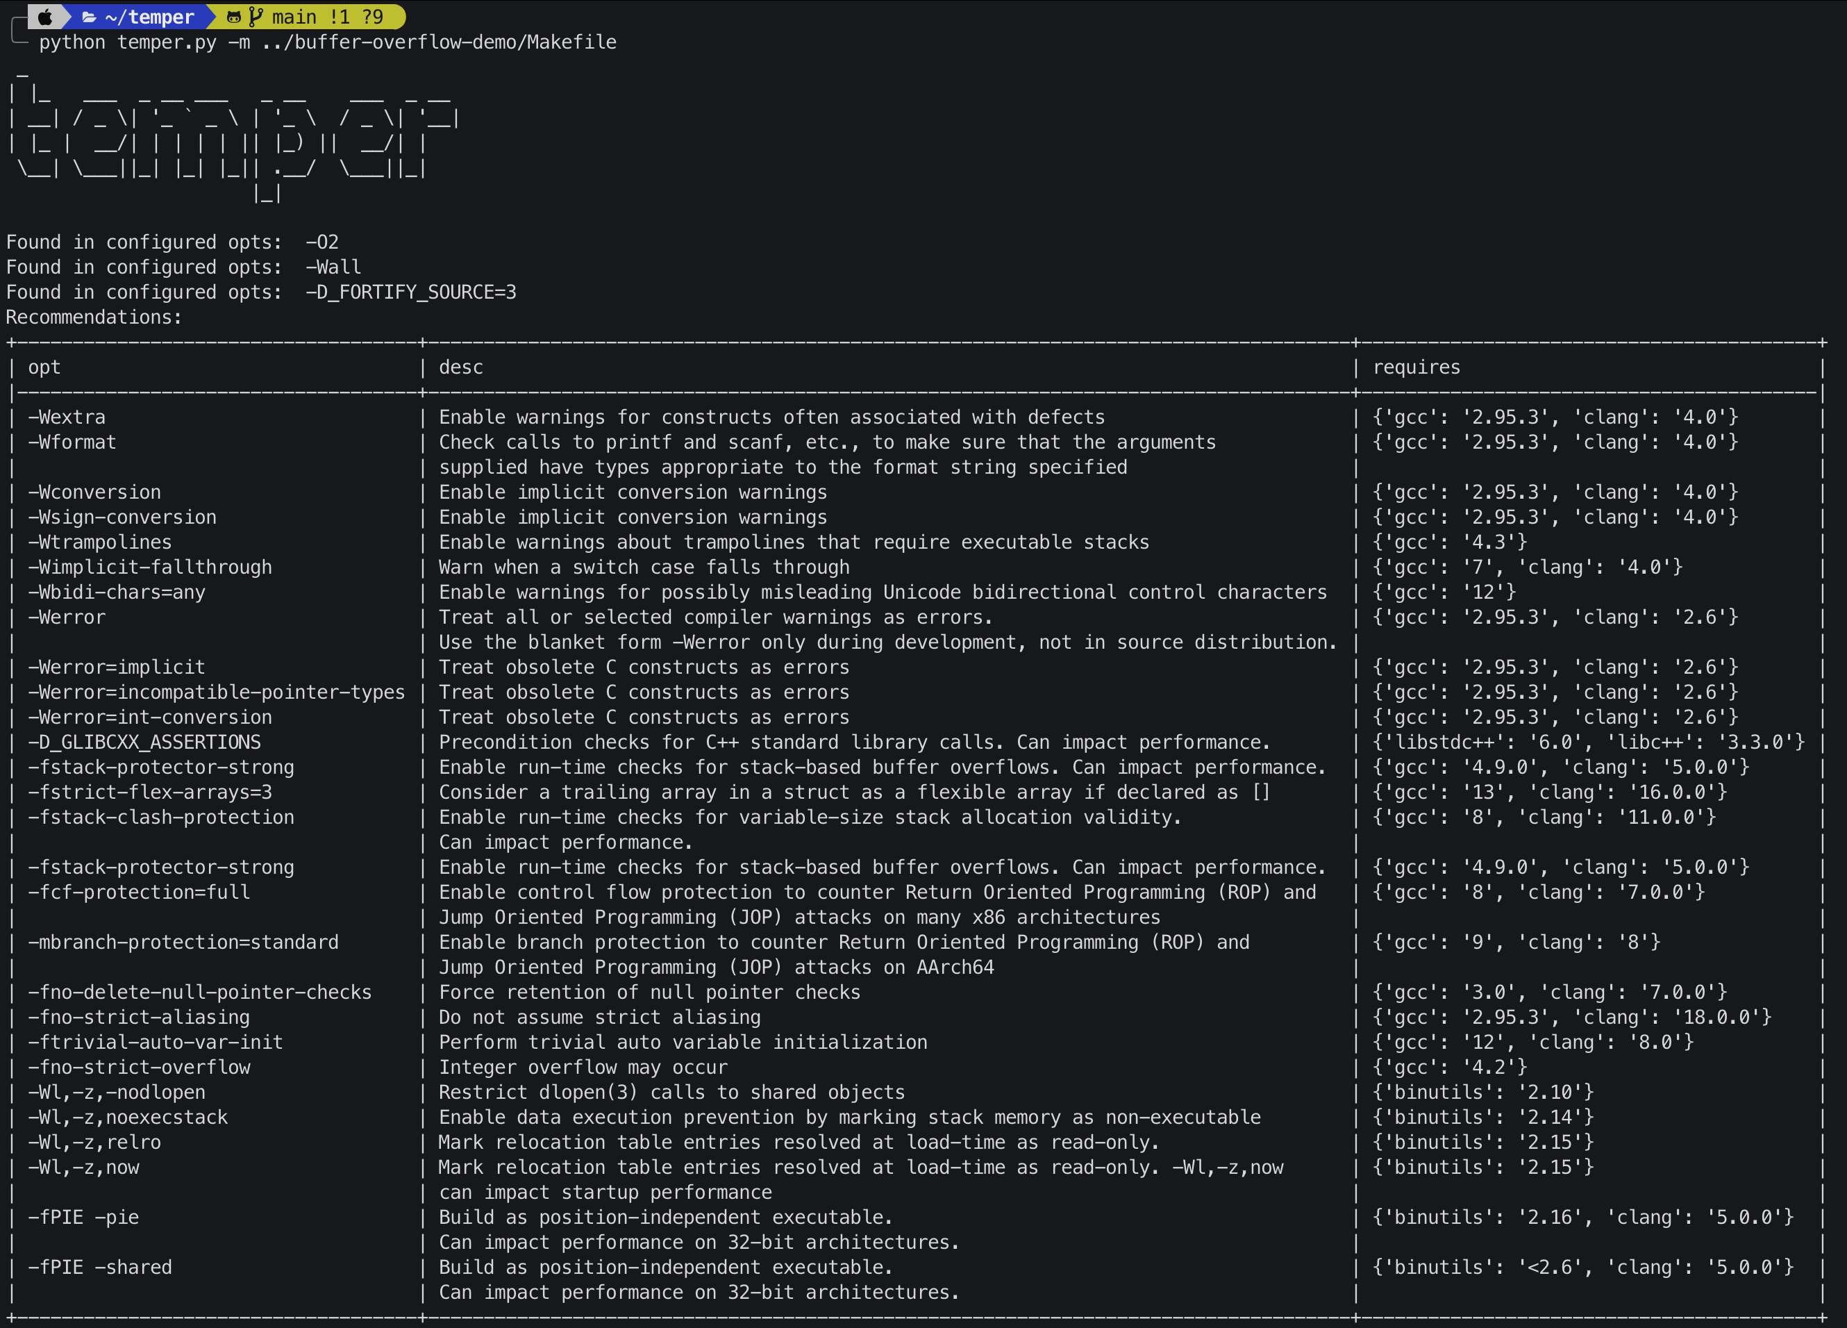Click the 'main !1 ?9' git status
Viewport: 1847px width, 1328px height.
click(x=327, y=17)
